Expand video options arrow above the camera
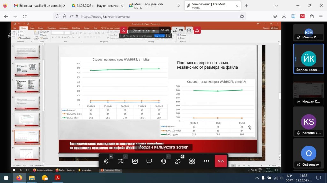This screenshot has height=183, width=327. pyautogui.click(x=125, y=157)
